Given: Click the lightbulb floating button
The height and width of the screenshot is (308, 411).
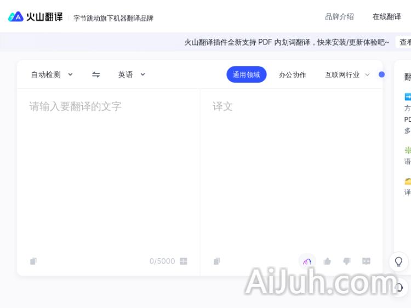Looking at the screenshot, I should [398, 261].
